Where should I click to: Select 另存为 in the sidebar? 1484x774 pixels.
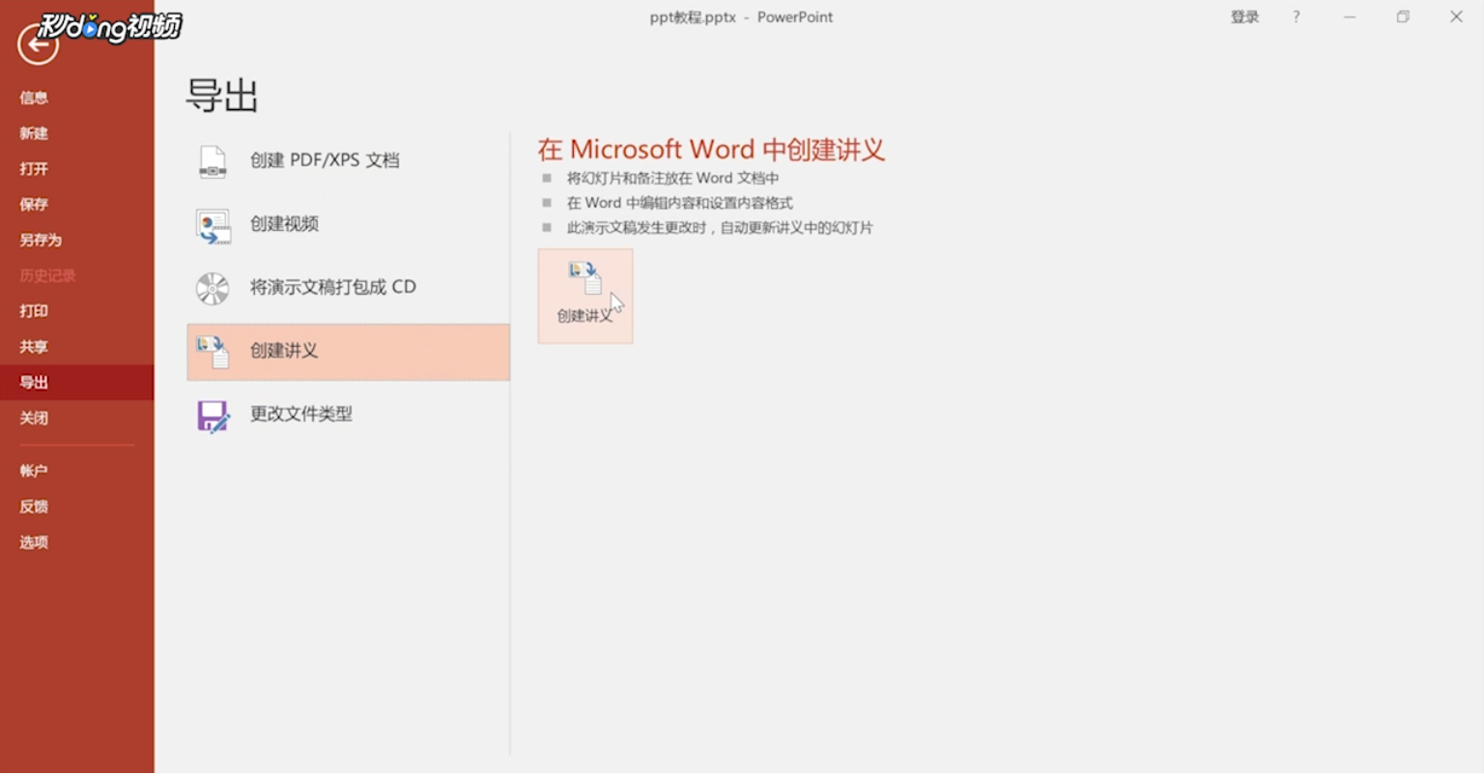click(x=41, y=241)
